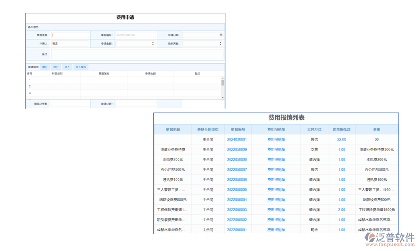Click the 单据主题 input field
The height and width of the screenshot is (251, 419).
pos(70,35)
